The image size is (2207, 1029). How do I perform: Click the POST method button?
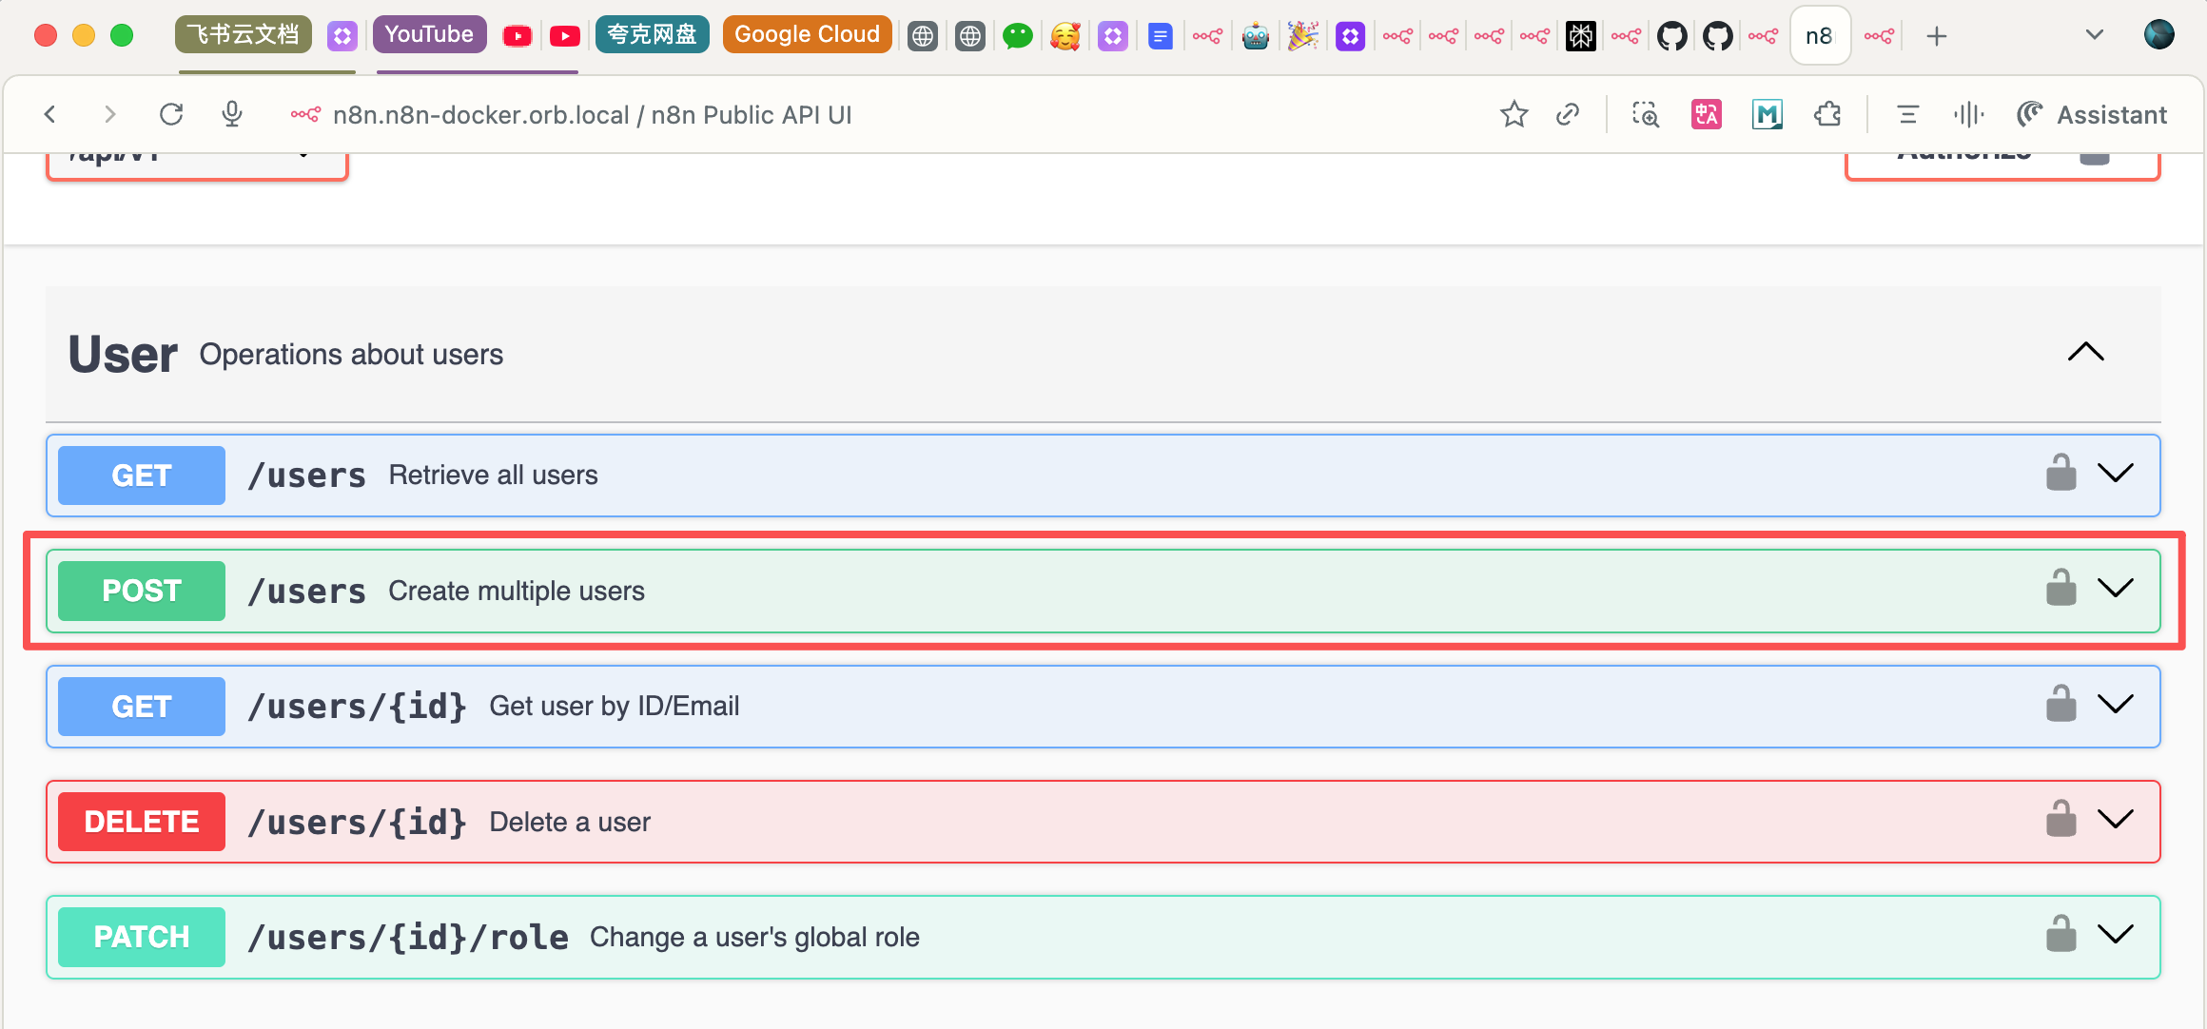tap(142, 591)
